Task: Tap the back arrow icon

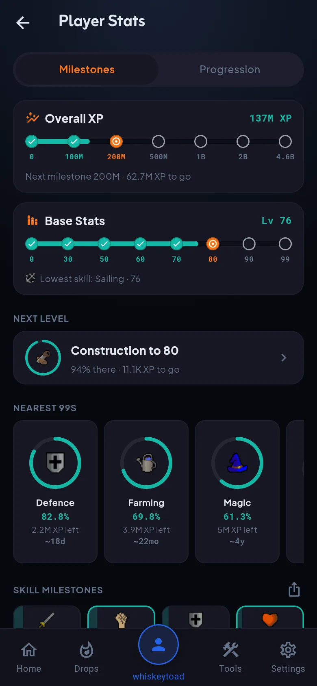Action: click(x=23, y=22)
